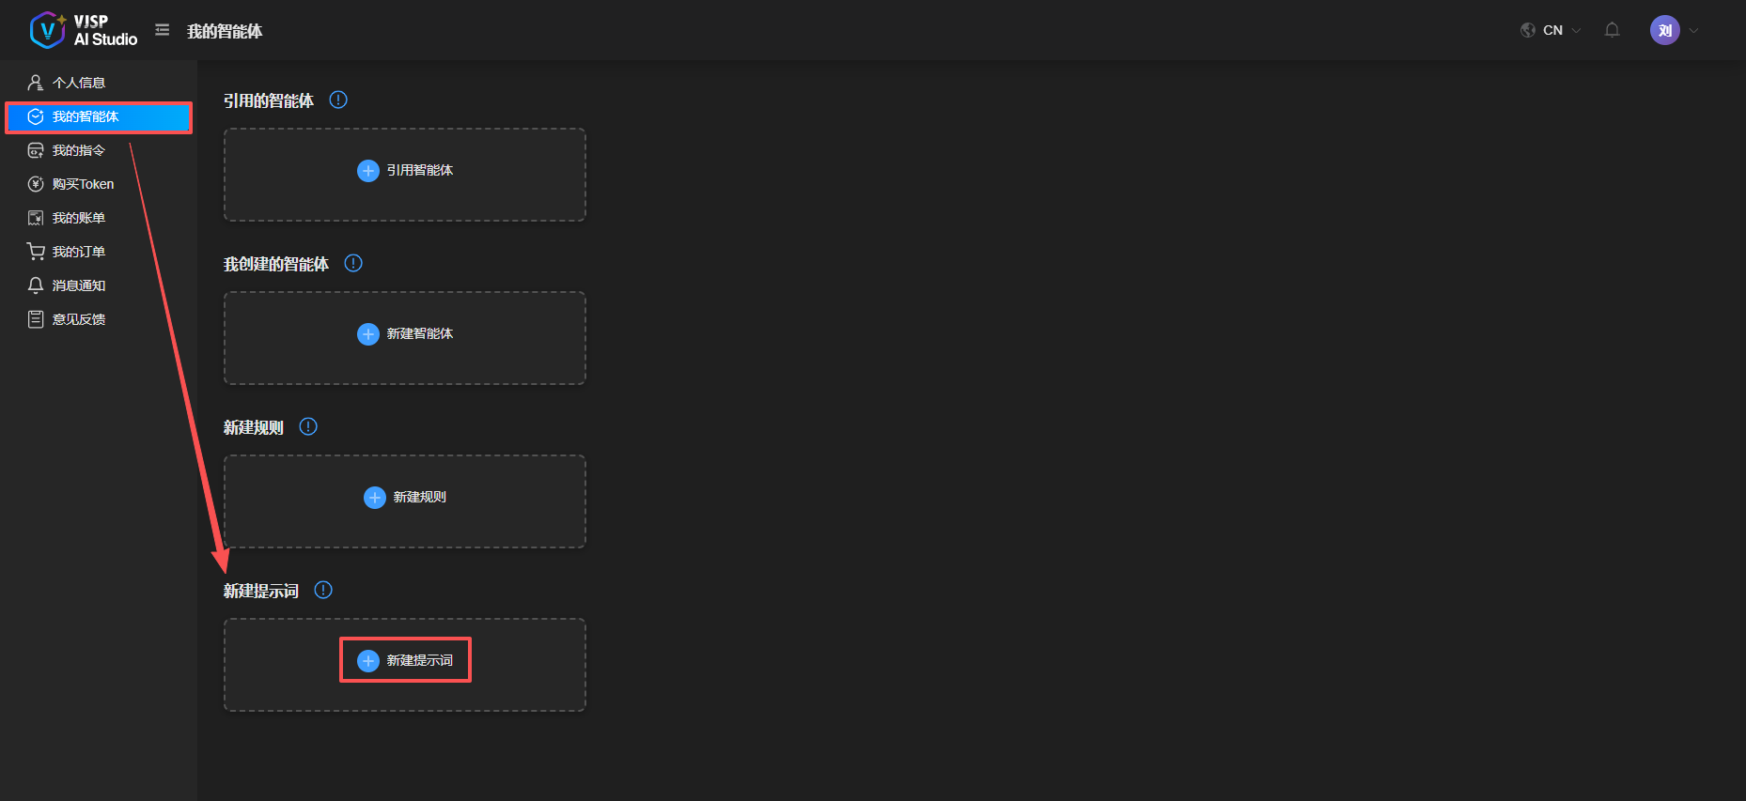Select 我的智能体 in the sidebar
This screenshot has width=1746, height=801.
(86, 116)
